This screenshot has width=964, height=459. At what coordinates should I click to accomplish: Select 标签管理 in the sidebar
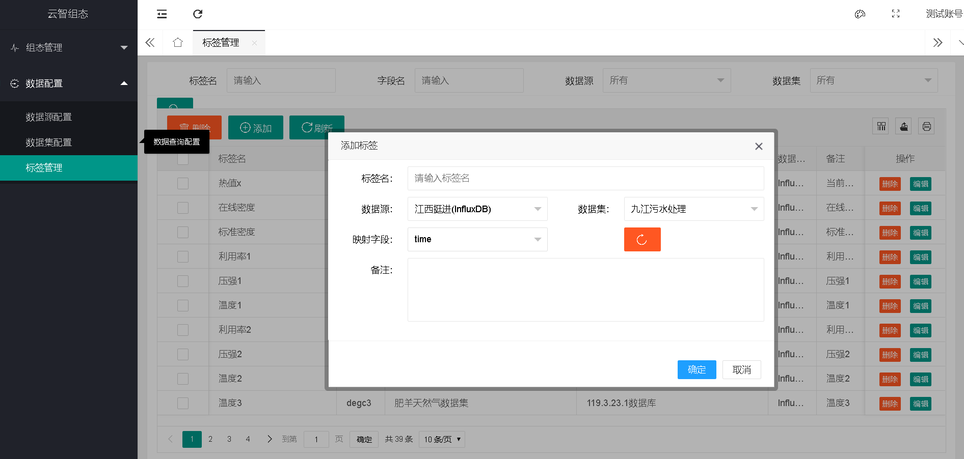[69, 168]
